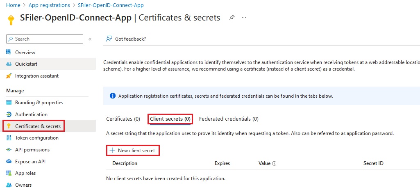Pin this blade using the pin icon
Viewport: 420px width, 190px height.
coord(232,18)
